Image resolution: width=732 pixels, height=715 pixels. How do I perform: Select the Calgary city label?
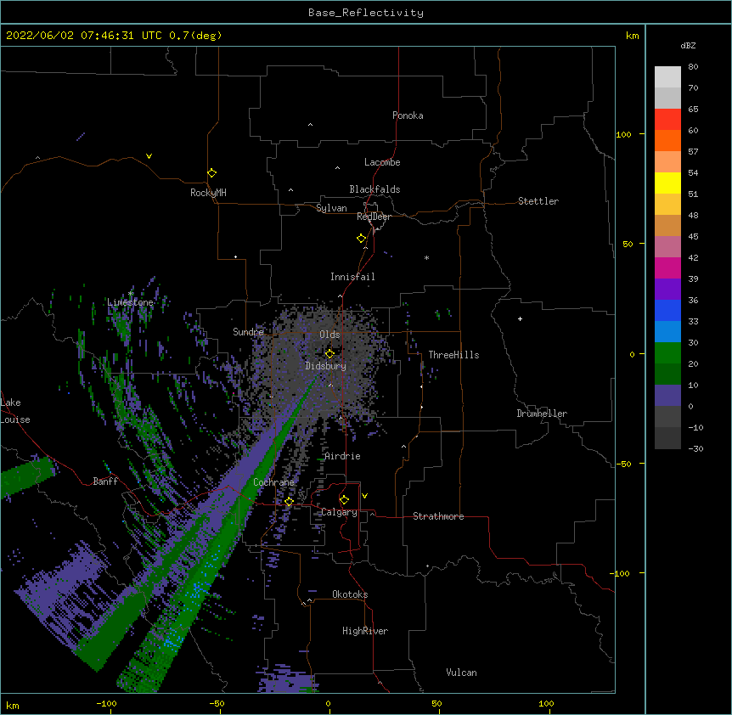point(339,512)
